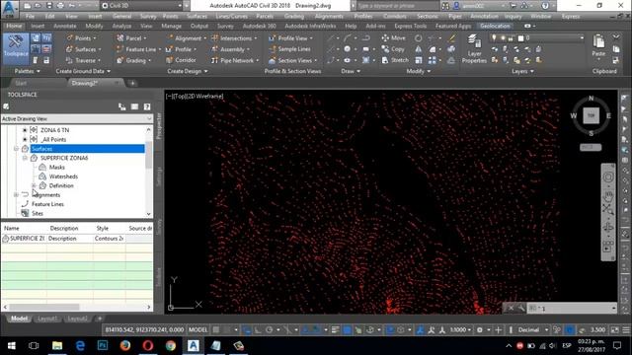Viewport: 632px width, 355px height.
Task: Click the Corridor tool in Create Design
Action: (181, 60)
